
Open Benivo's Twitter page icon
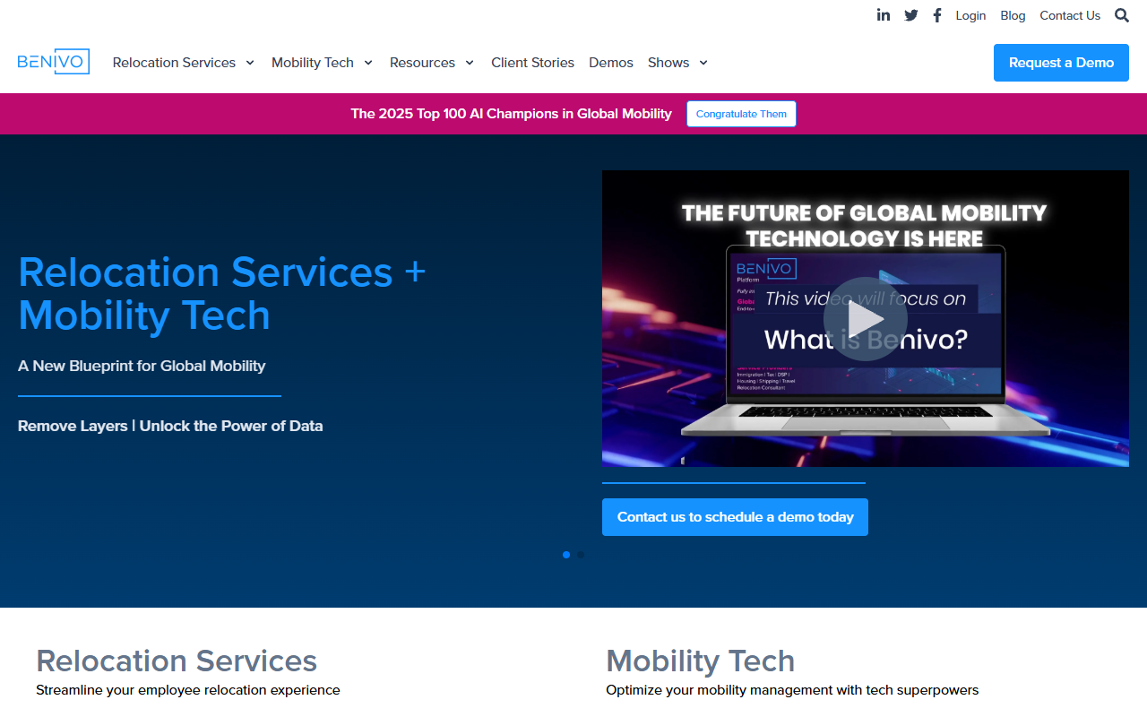[x=911, y=15]
